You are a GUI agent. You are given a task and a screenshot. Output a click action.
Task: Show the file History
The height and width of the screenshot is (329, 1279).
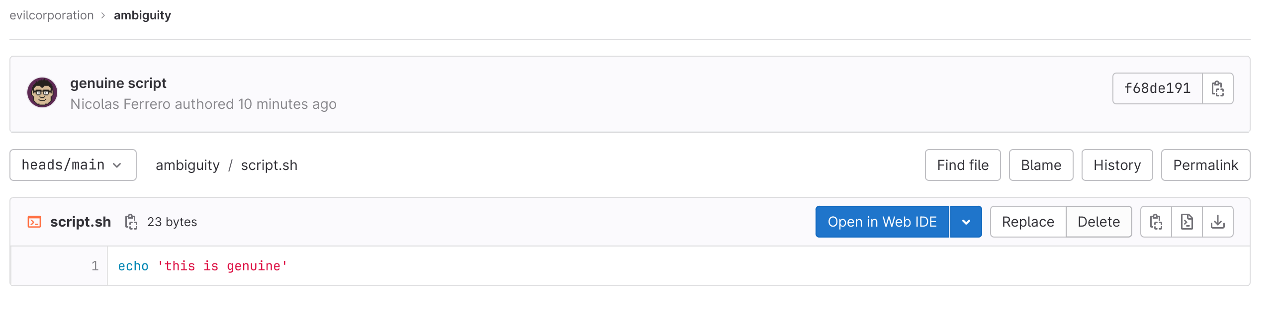1117,165
